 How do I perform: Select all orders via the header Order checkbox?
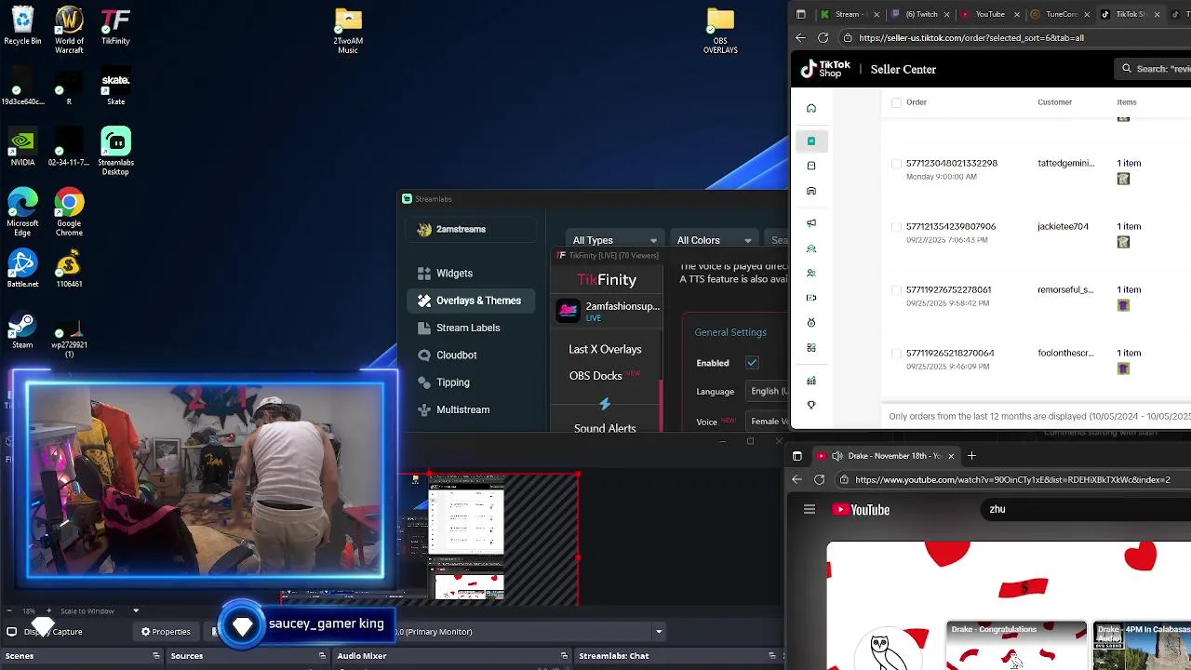point(896,102)
